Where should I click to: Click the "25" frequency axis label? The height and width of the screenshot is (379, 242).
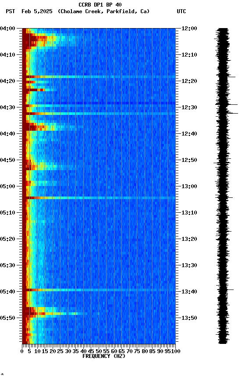coord(60,352)
